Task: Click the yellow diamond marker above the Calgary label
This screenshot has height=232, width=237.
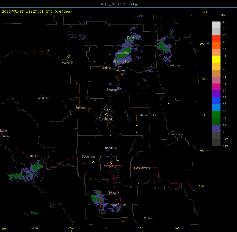Action: click(x=111, y=162)
